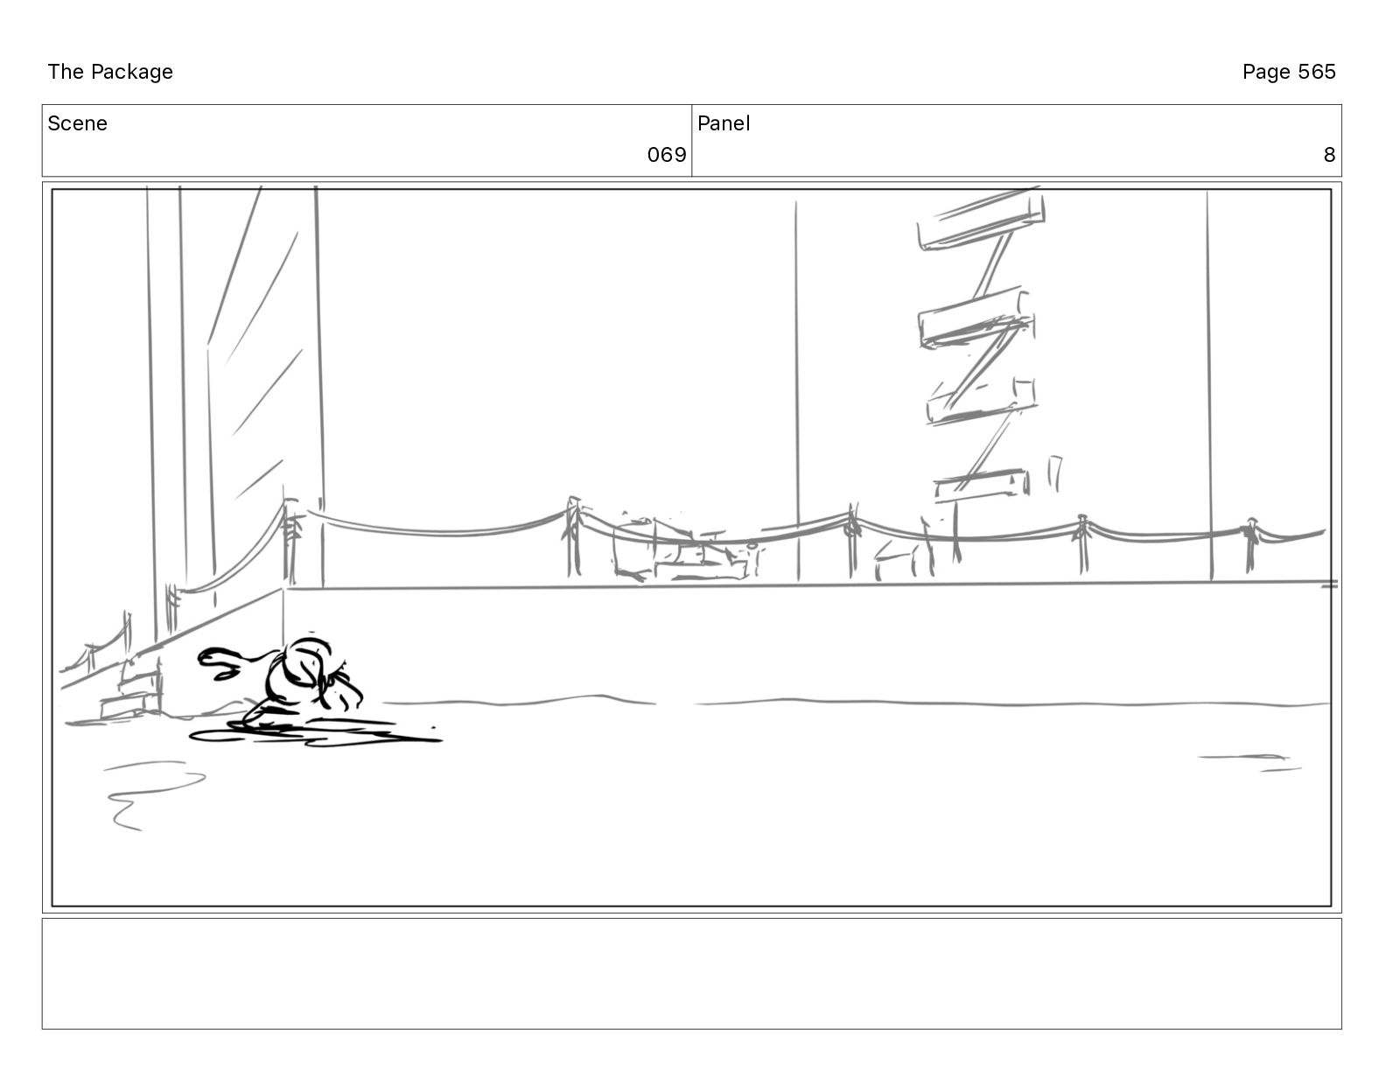
Task: Click the scene number '069'
Action: point(667,155)
